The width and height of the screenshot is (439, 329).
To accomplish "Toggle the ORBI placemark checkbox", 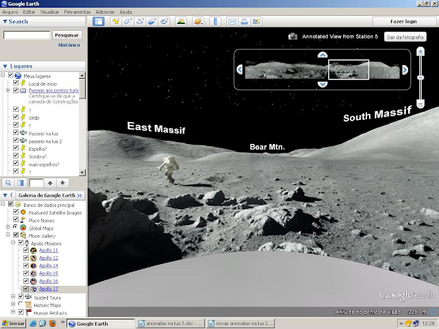I will (x=16, y=117).
